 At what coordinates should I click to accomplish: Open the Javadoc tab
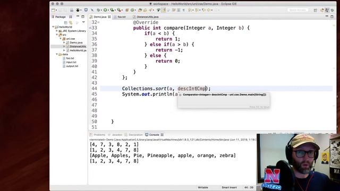tap(117, 135)
